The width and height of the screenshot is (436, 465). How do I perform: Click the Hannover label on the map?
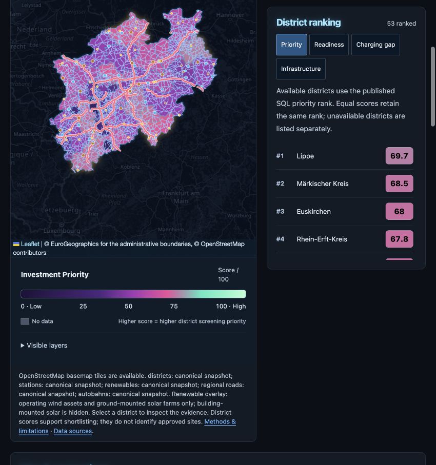[x=230, y=15]
